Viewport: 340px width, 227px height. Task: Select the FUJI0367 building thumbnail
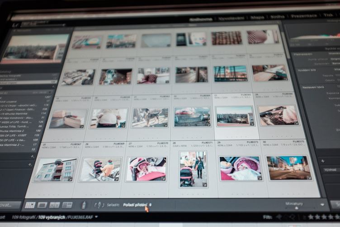(55, 169)
